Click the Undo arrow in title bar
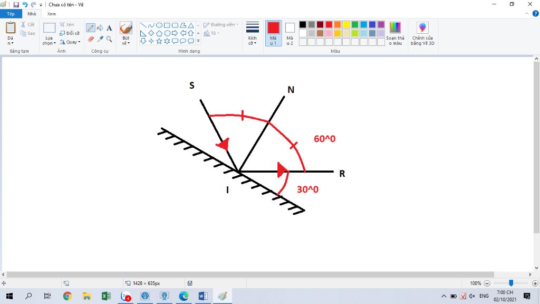 (x=25, y=4)
